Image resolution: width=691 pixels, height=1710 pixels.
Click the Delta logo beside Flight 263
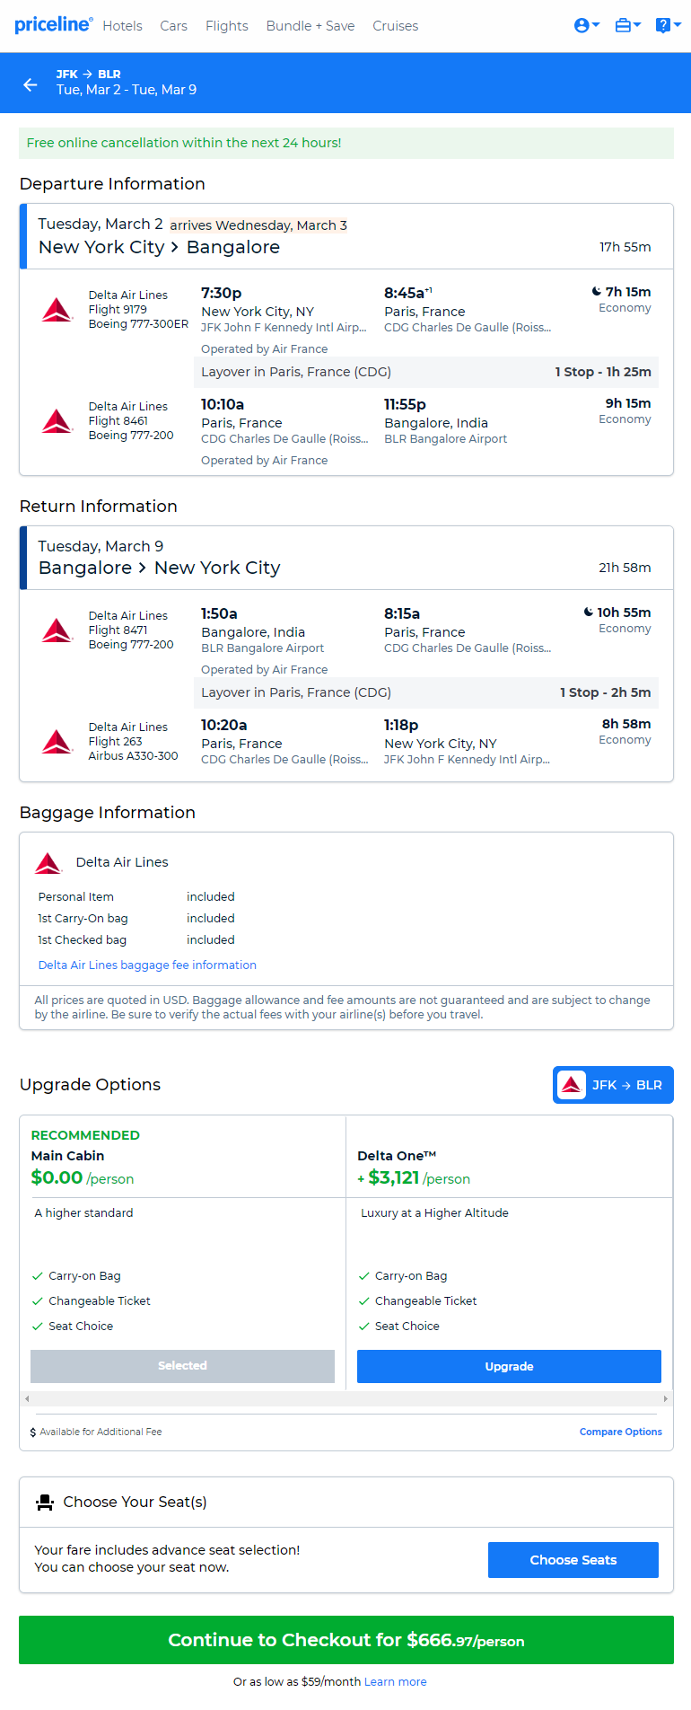57,742
